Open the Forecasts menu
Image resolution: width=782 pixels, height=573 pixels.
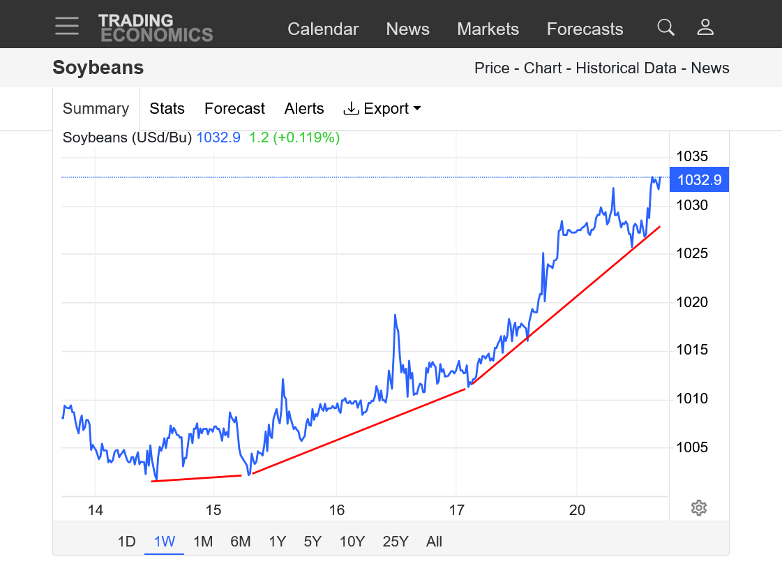coord(585,29)
